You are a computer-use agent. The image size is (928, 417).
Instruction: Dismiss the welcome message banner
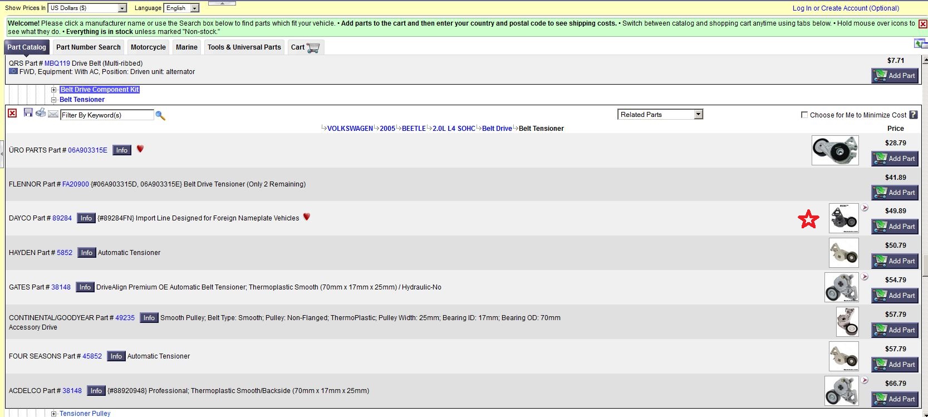(x=922, y=24)
